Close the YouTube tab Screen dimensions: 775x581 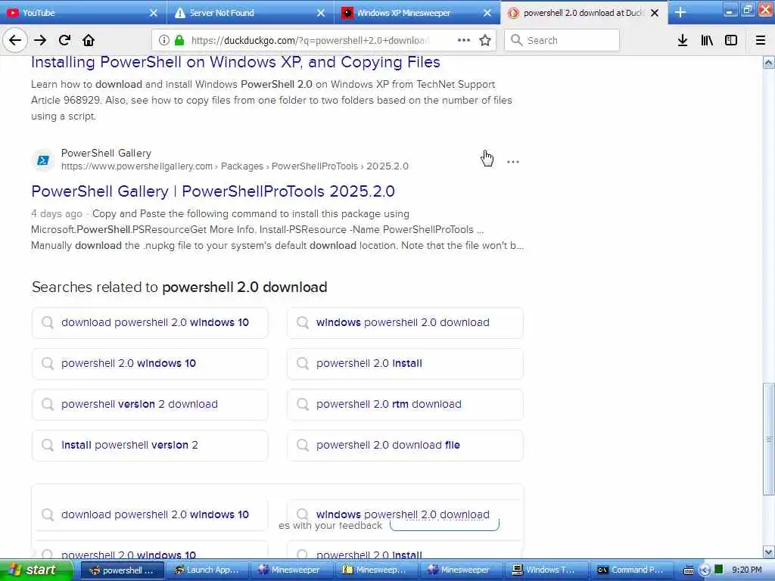pyautogui.click(x=153, y=13)
